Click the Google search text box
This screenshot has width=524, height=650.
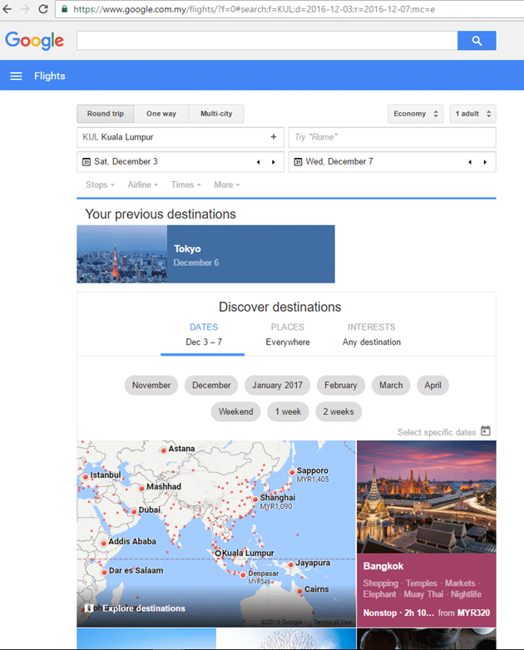coord(267,41)
